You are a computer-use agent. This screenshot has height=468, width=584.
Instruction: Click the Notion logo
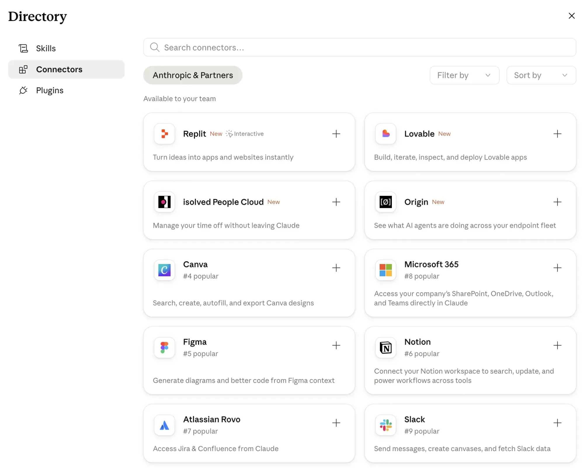tap(385, 348)
